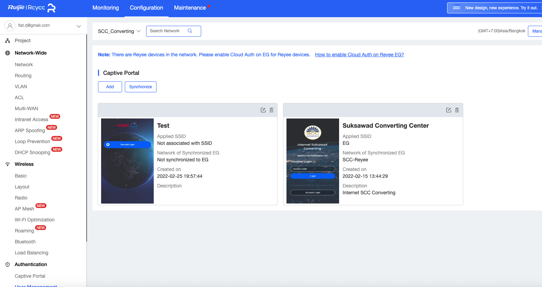542x287 pixels.
Task: Edit the Suksawad Converting Center portal
Action: [448, 110]
